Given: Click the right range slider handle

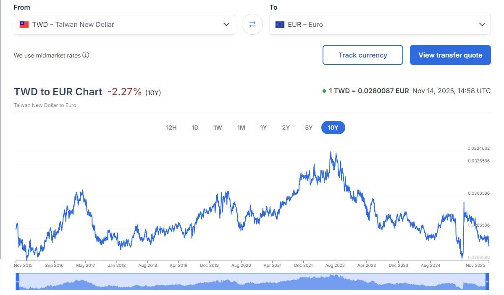Looking at the screenshot, I should (488, 281).
